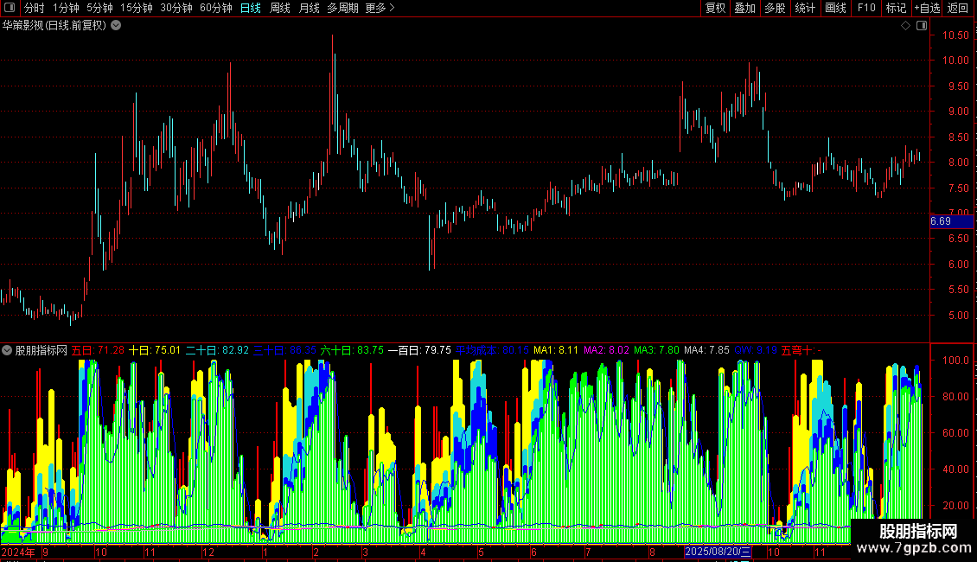The height and width of the screenshot is (562, 977).
Task: Click the MA2: 8.02 label
Action: pyautogui.click(x=606, y=350)
